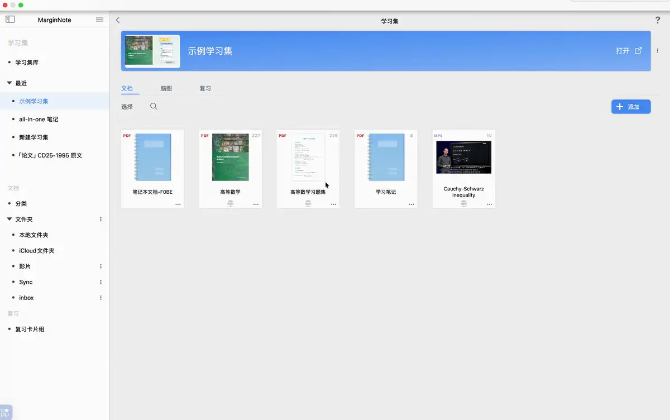The width and height of the screenshot is (670, 420).
Task: Open the 学习笔记 notebook thumbnail
Action: pyautogui.click(x=386, y=157)
